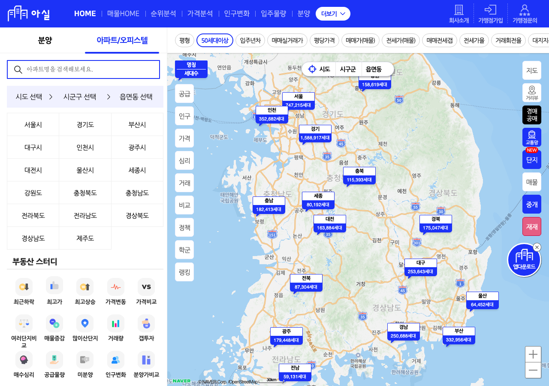Switch to the 분양 tab
Image resolution: width=549 pixels, height=386 pixels.
click(45, 40)
